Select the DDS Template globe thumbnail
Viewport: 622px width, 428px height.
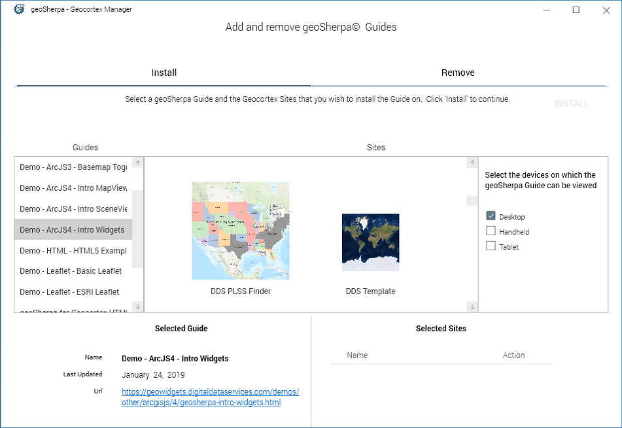(x=370, y=242)
